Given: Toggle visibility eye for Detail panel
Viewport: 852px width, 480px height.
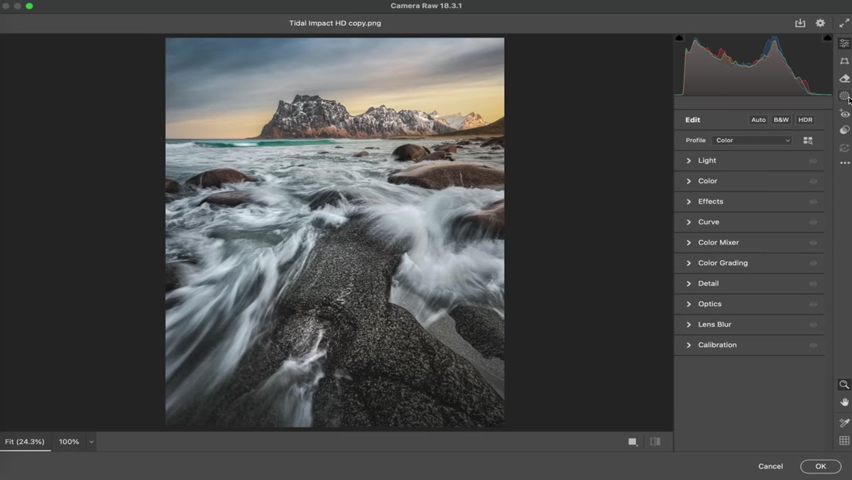Looking at the screenshot, I should point(813,284).
